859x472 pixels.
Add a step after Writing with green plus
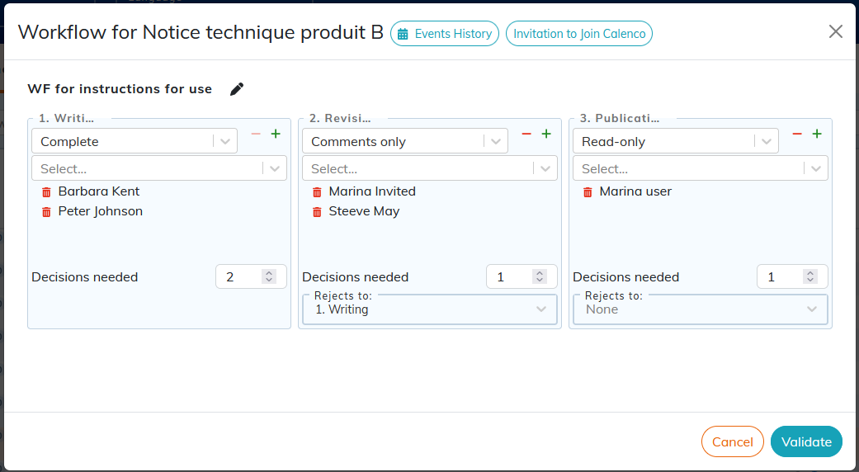pos(276,135)
